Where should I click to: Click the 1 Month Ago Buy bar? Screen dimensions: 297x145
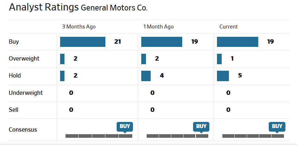(162, 42)
